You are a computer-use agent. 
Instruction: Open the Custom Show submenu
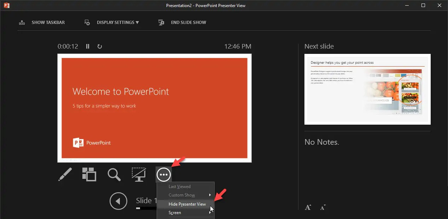tap(186, 195)
